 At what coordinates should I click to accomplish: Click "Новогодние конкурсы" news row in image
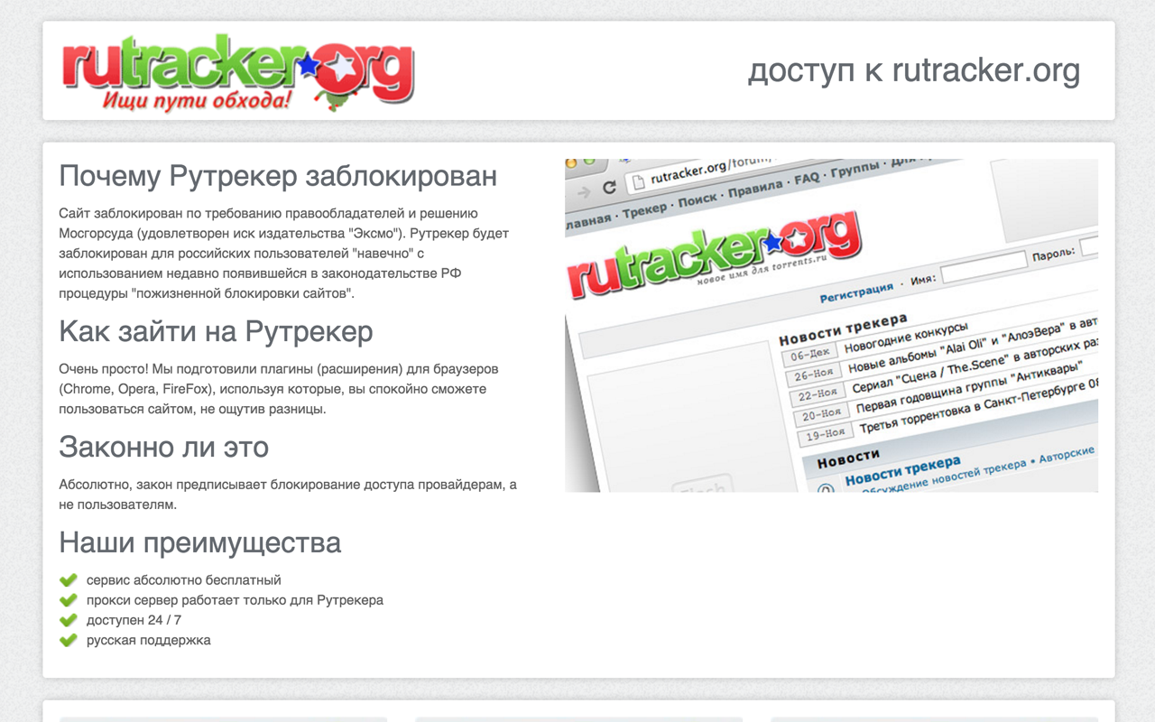[906, 336]
